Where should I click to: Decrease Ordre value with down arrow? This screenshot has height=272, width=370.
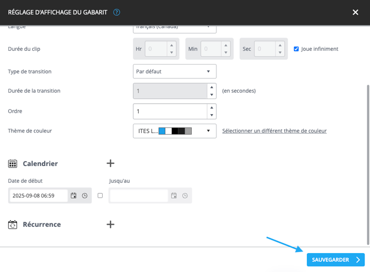click(x=212, y=115)
